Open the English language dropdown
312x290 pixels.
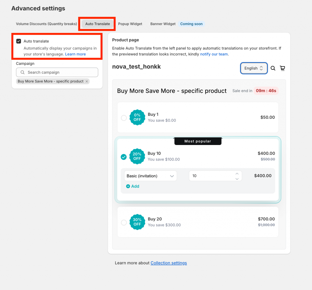pyautogui.click(x=254, y=68)
